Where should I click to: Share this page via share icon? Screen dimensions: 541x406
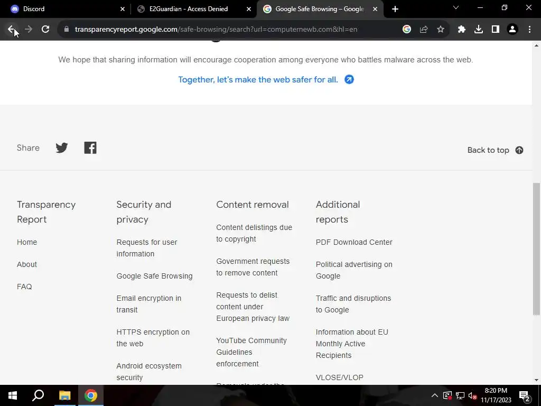click(x=424, y=30)
